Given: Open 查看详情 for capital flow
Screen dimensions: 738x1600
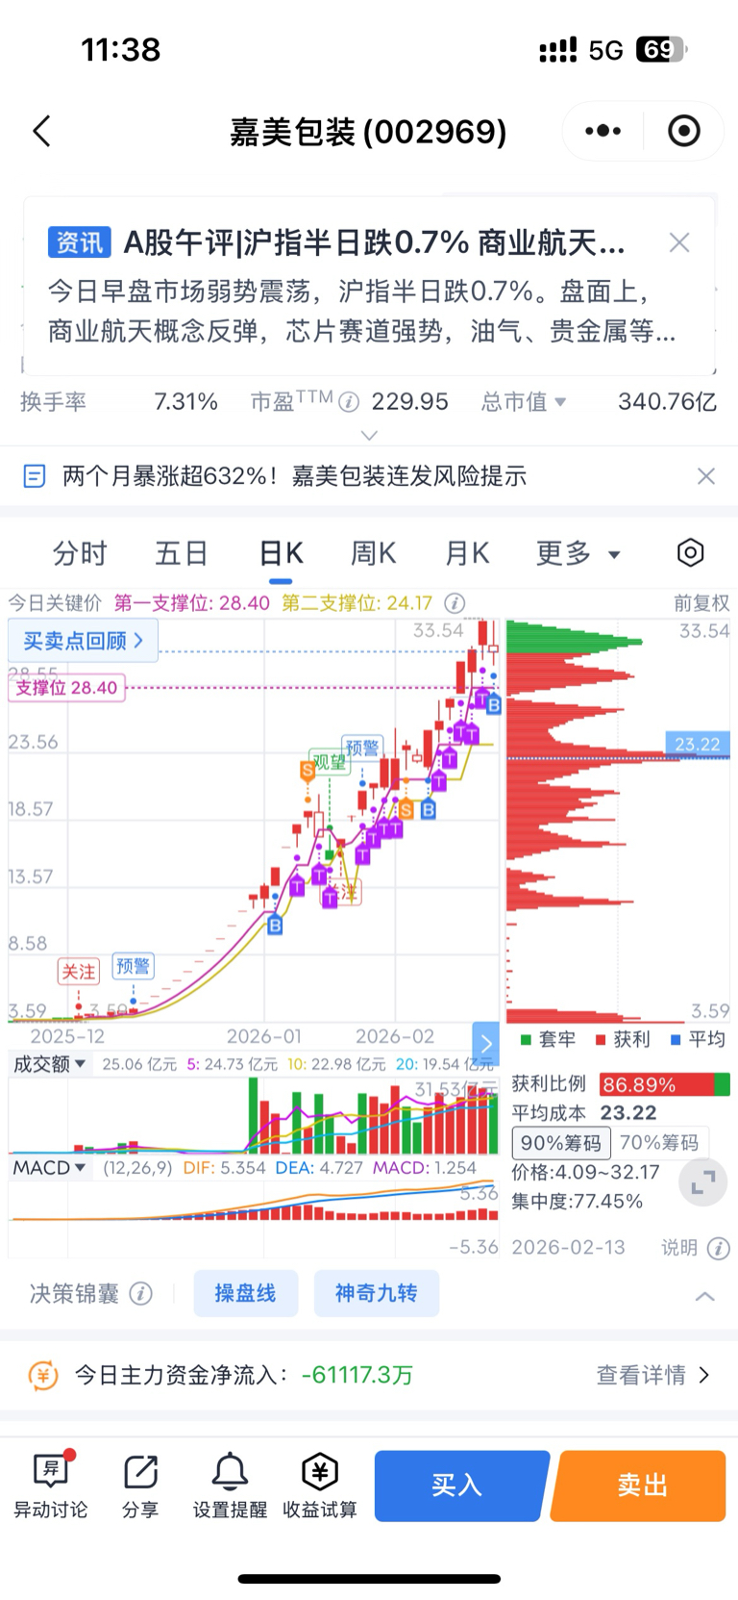Looking at the screenshot, I should pyautogui.click(x=652, y=1376).
